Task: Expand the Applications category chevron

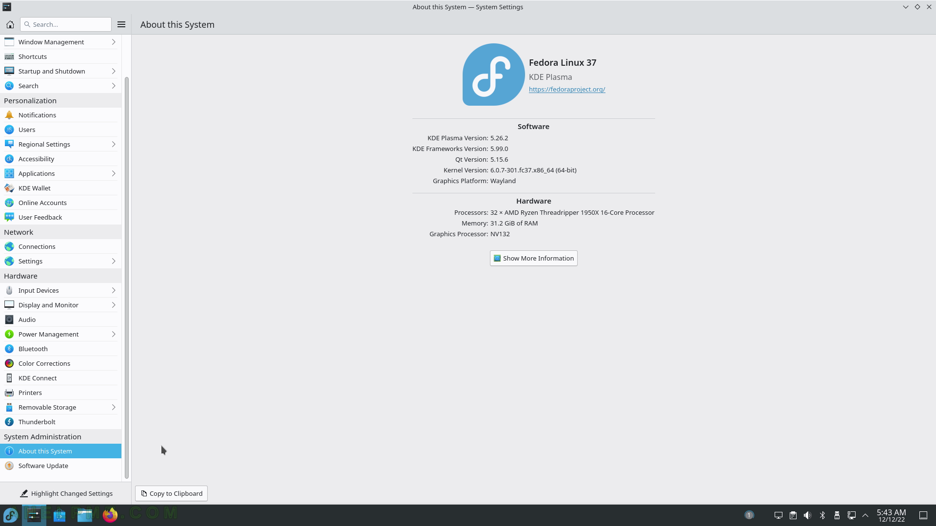Action: [114, 173]
